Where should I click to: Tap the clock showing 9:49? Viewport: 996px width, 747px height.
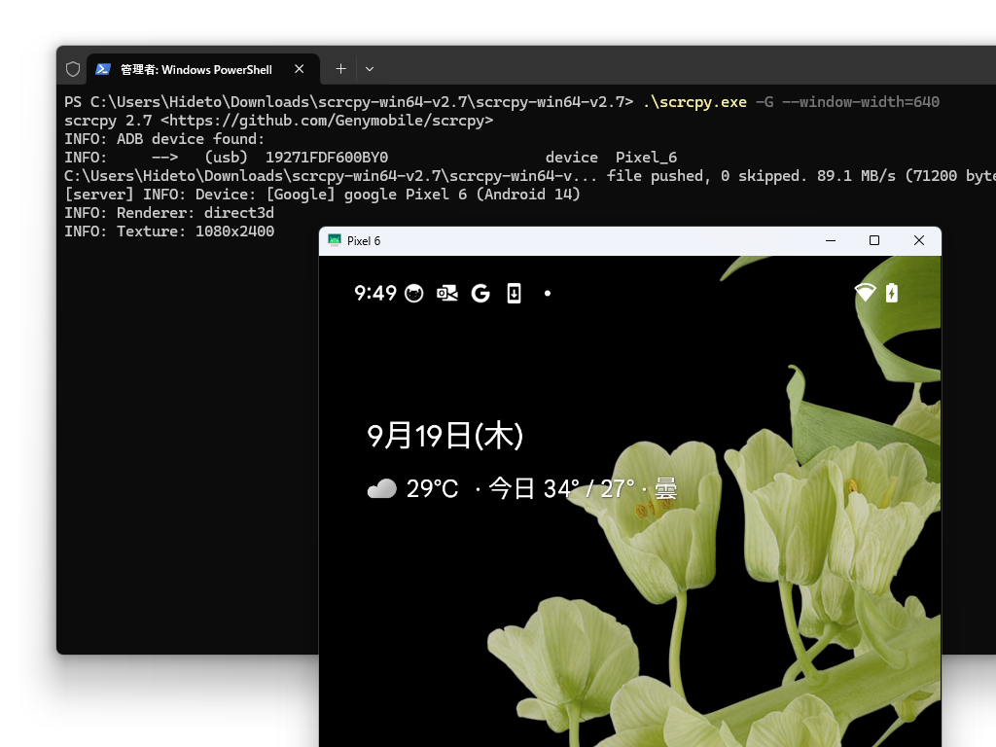(374, 293)
